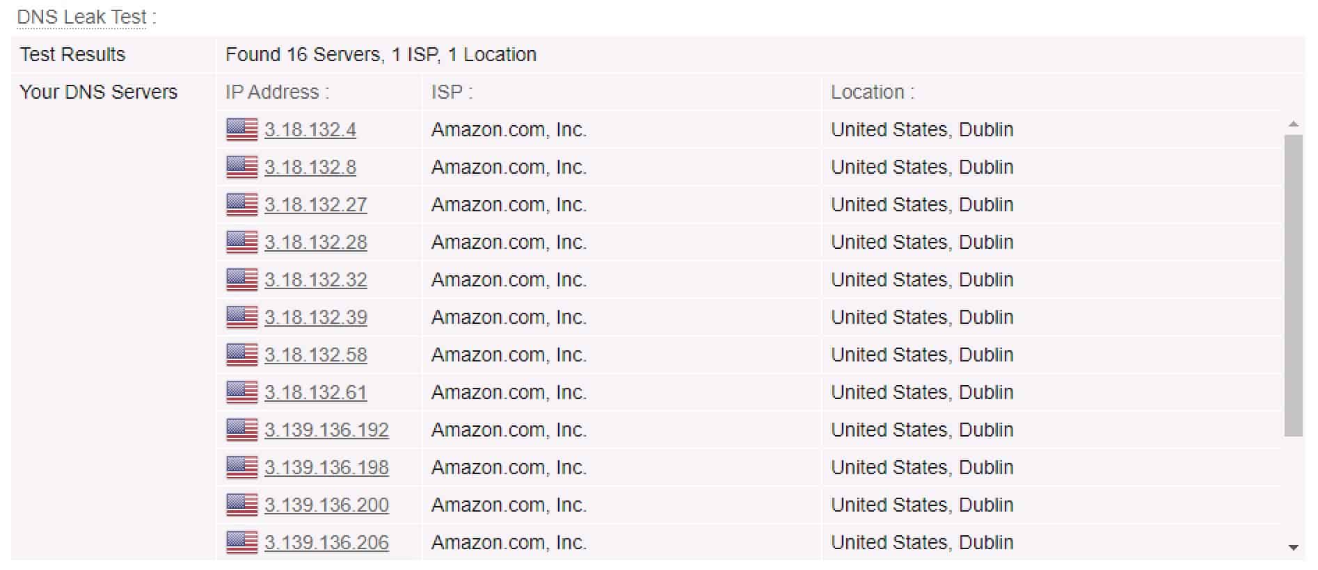
Task: Click the scrollbar down arrow of server list
Action: [1294, 548]
